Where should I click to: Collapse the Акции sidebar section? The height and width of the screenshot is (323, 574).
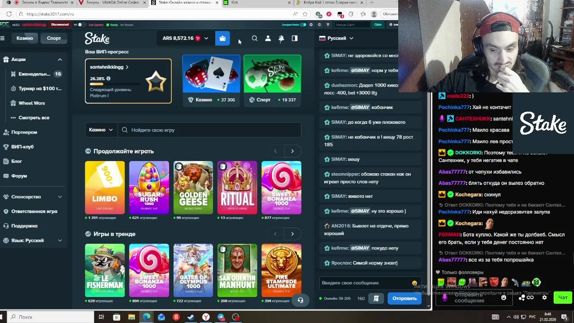tap(60, 60)
